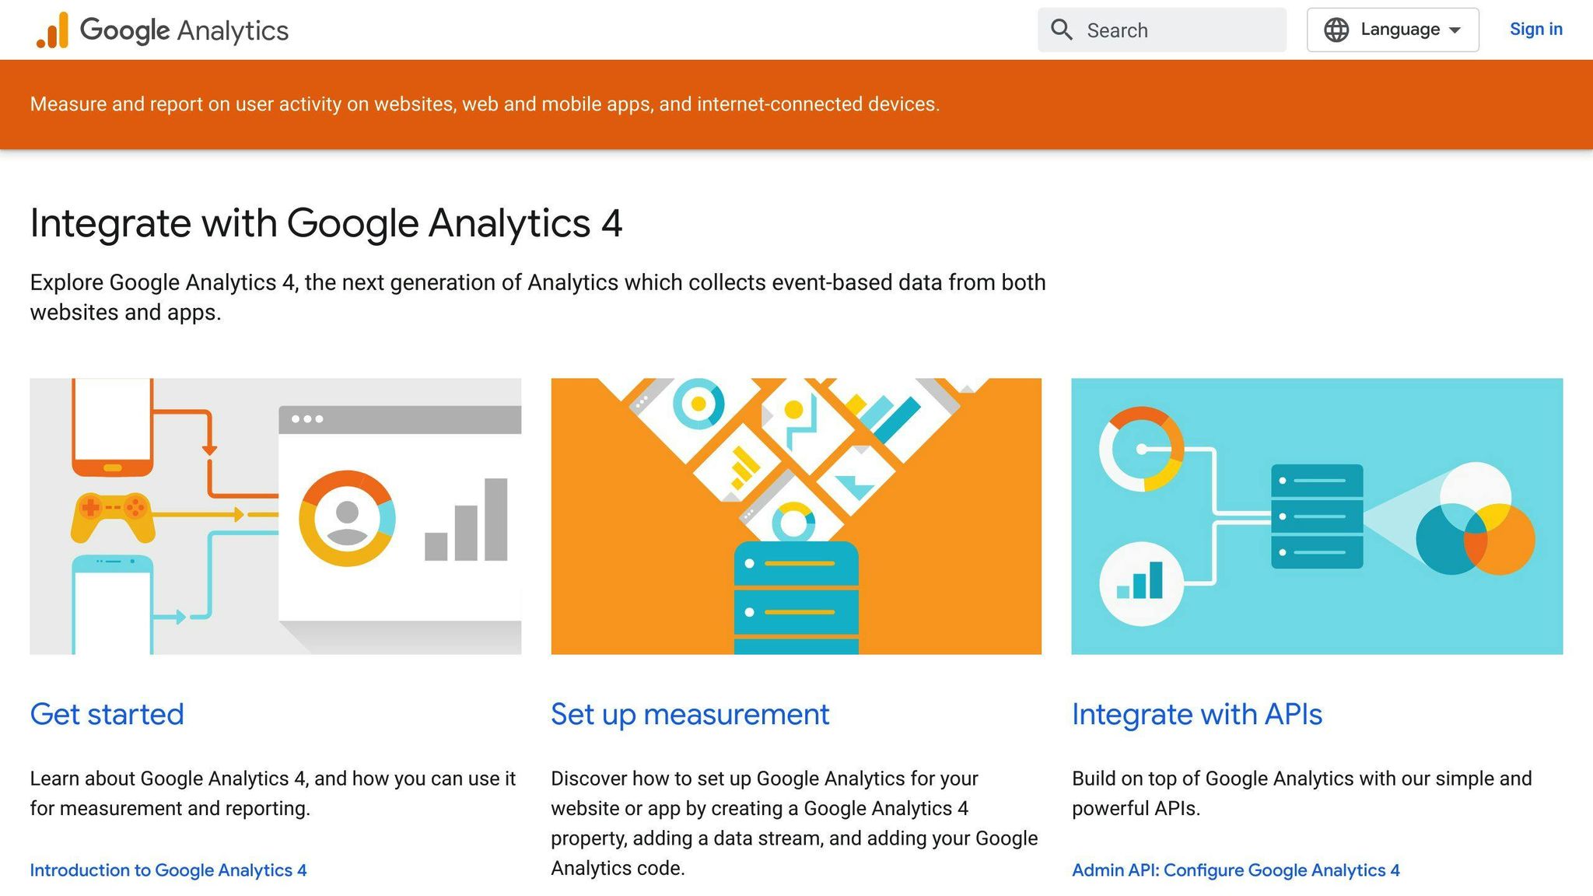The height and width of the screenshot is (896, 1593).
Task: Open the Integrate with APIs heading link
Action: 1197,714
